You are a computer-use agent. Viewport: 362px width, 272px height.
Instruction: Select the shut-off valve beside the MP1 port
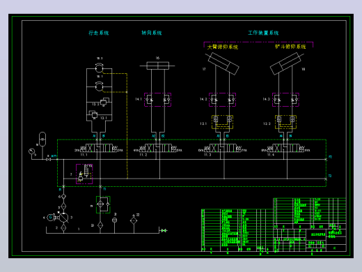pos(48,160)
